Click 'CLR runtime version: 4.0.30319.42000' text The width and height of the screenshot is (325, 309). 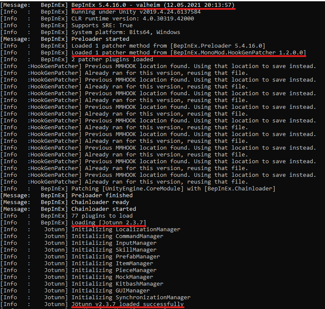133,19
